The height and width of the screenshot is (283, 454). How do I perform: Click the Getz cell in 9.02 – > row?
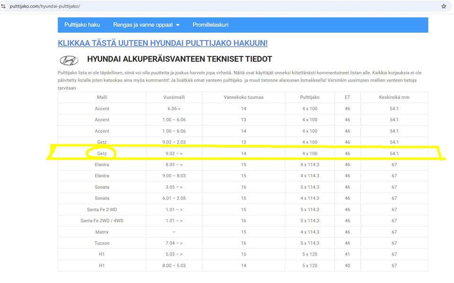[102, 154]
